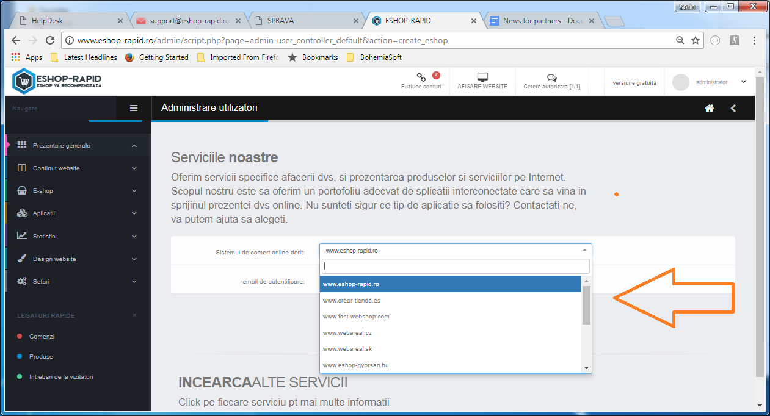Open the administrator account dropdown arrow
Image resolution: width=770 pixels, height=416 pixels.
coord(743,82)
